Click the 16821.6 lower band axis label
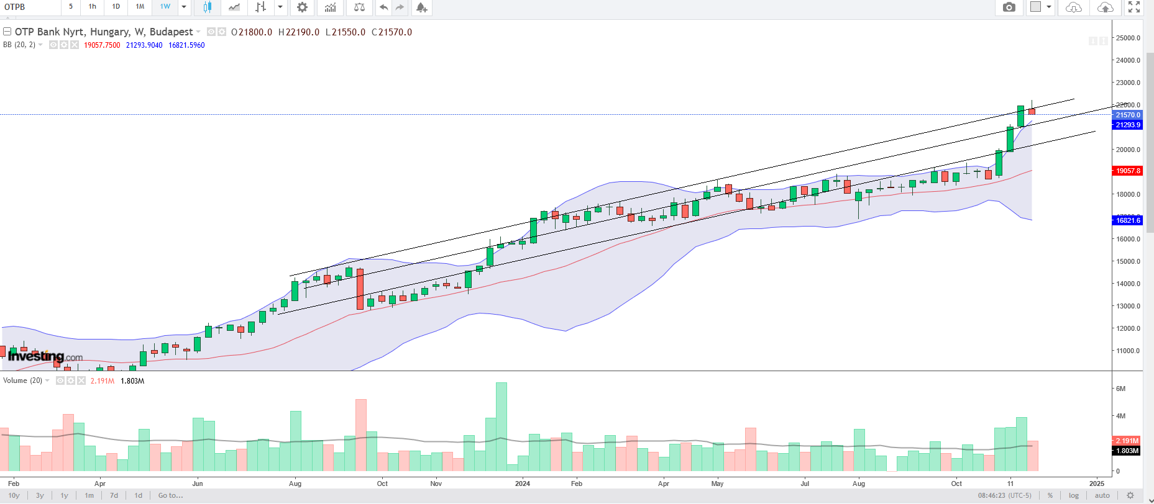 [x=1128, y=220]
